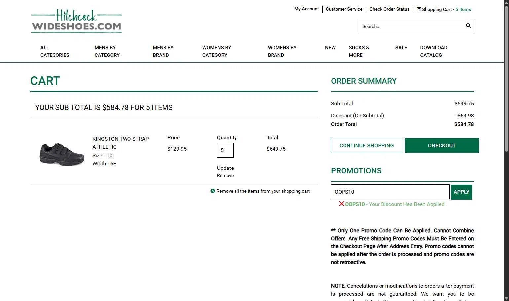This screenshot has width=509, height=301.
Task: Open Womens By Brand menu
Action: [x=282, y=51]
